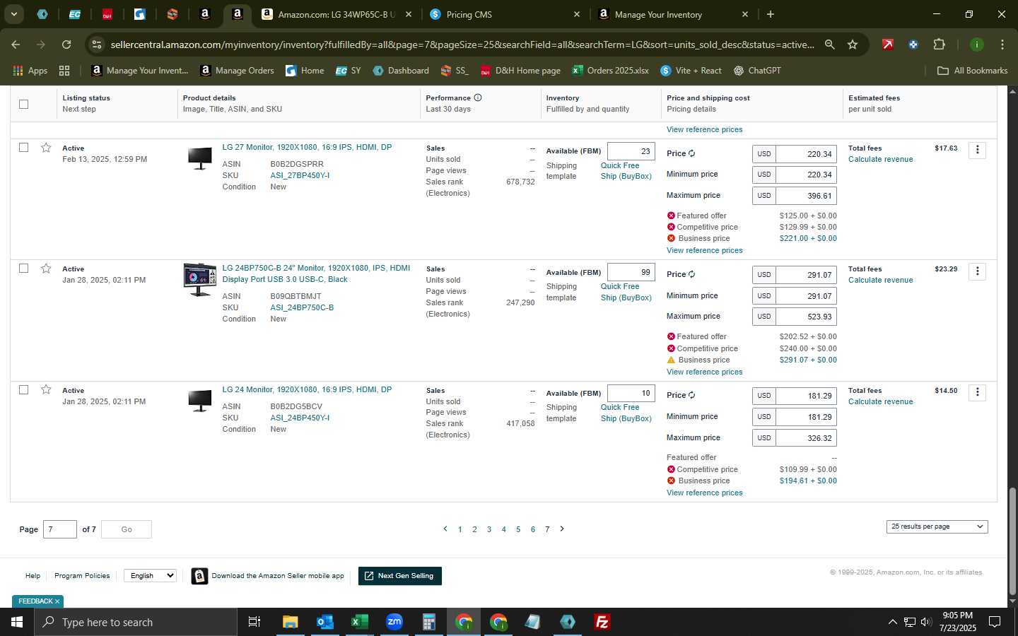Screen dimensions: 1018x636
Task: Open Chrome three-dot menu
Action: [1002, 45]
